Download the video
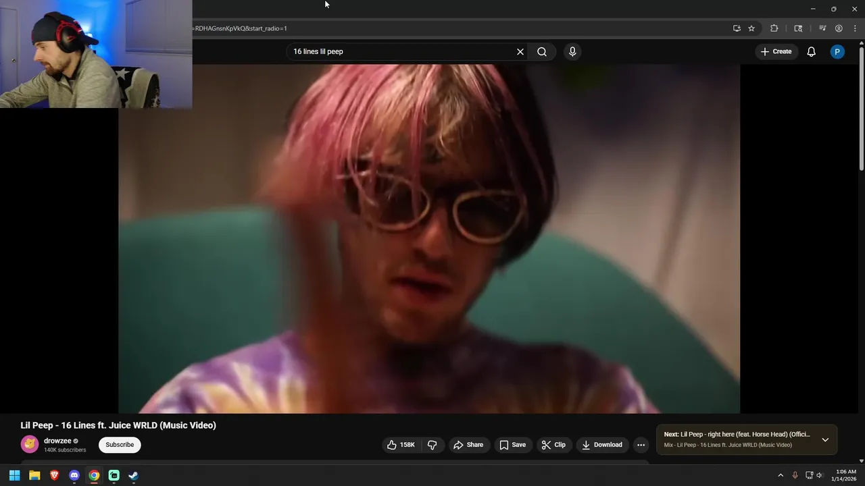This screenshot has height=486, width=865. (x=602, y=445)
